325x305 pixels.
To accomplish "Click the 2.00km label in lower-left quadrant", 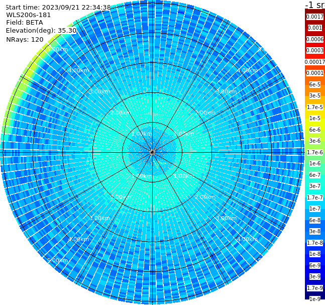I will (121, 197).
